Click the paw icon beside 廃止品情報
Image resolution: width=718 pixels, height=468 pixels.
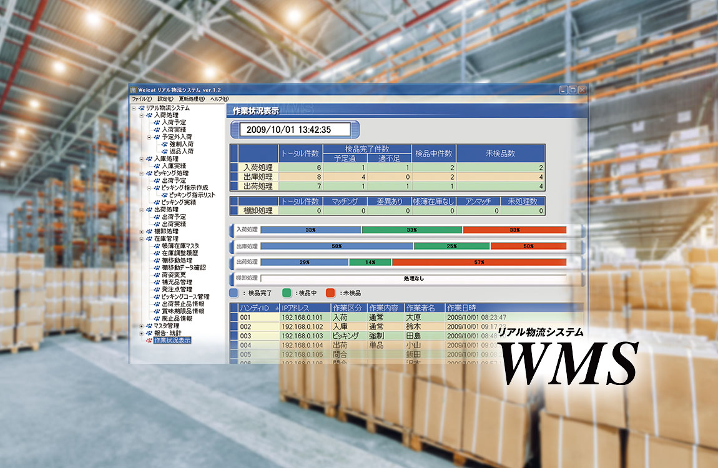tap(157, 318)
